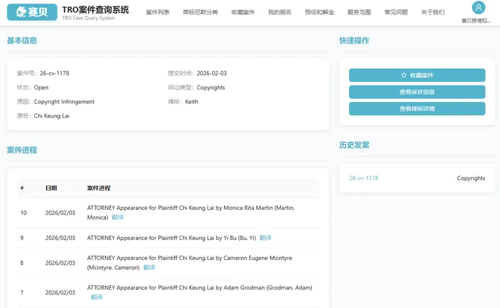Open 收藏案件 in navigation bar
This screenshot has width=500, height=308.
click(243, 12)
